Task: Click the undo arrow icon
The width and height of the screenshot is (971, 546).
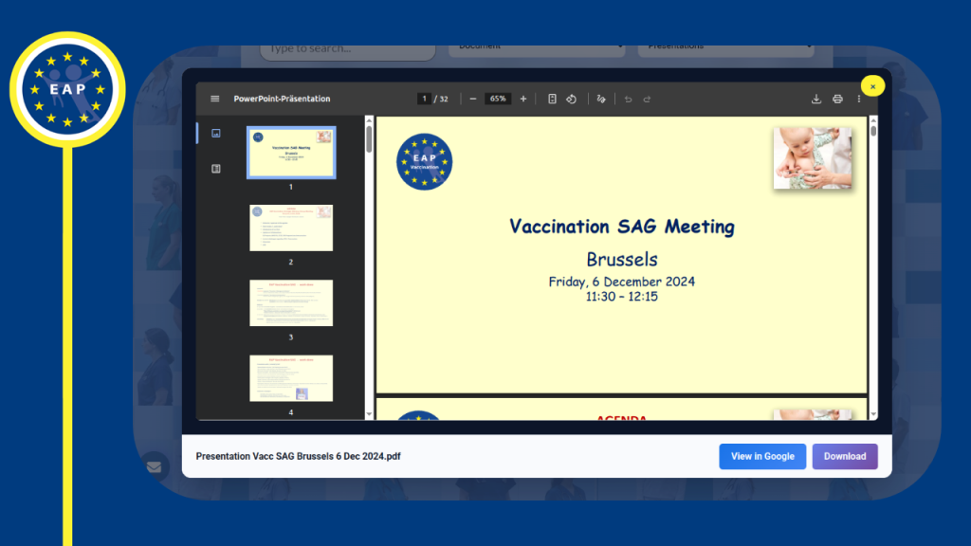Action: coord(630,98)
